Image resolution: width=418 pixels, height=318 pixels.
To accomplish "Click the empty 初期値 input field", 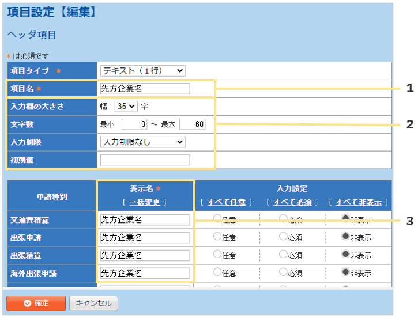I will [x=145, y=160].
